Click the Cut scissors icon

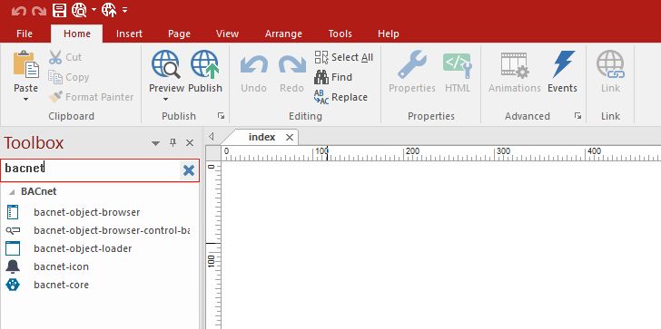[55, 57]
